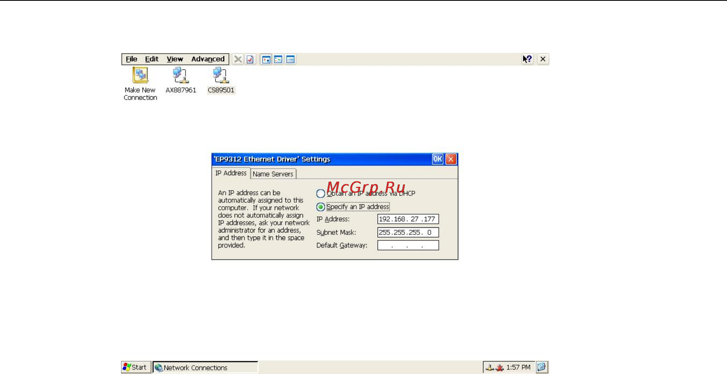
Task: Switch to the IP Address tab
Action: point(231,173)
